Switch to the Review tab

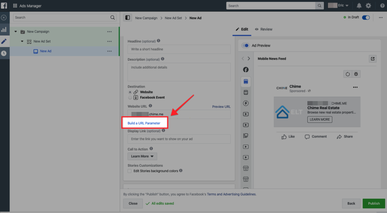[263, 29]
